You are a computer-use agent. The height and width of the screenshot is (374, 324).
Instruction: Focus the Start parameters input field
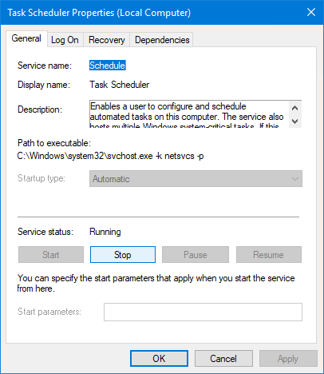tap(203, 312)
